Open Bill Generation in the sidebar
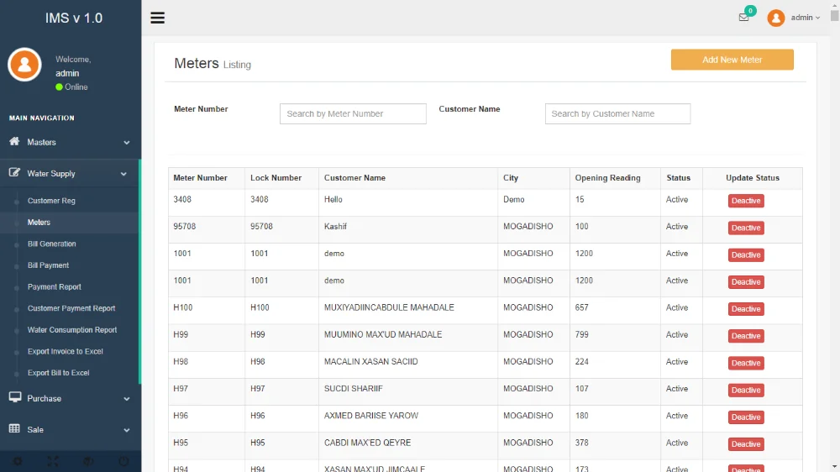This screenshot has height=472, width=840. click(51, 244)
